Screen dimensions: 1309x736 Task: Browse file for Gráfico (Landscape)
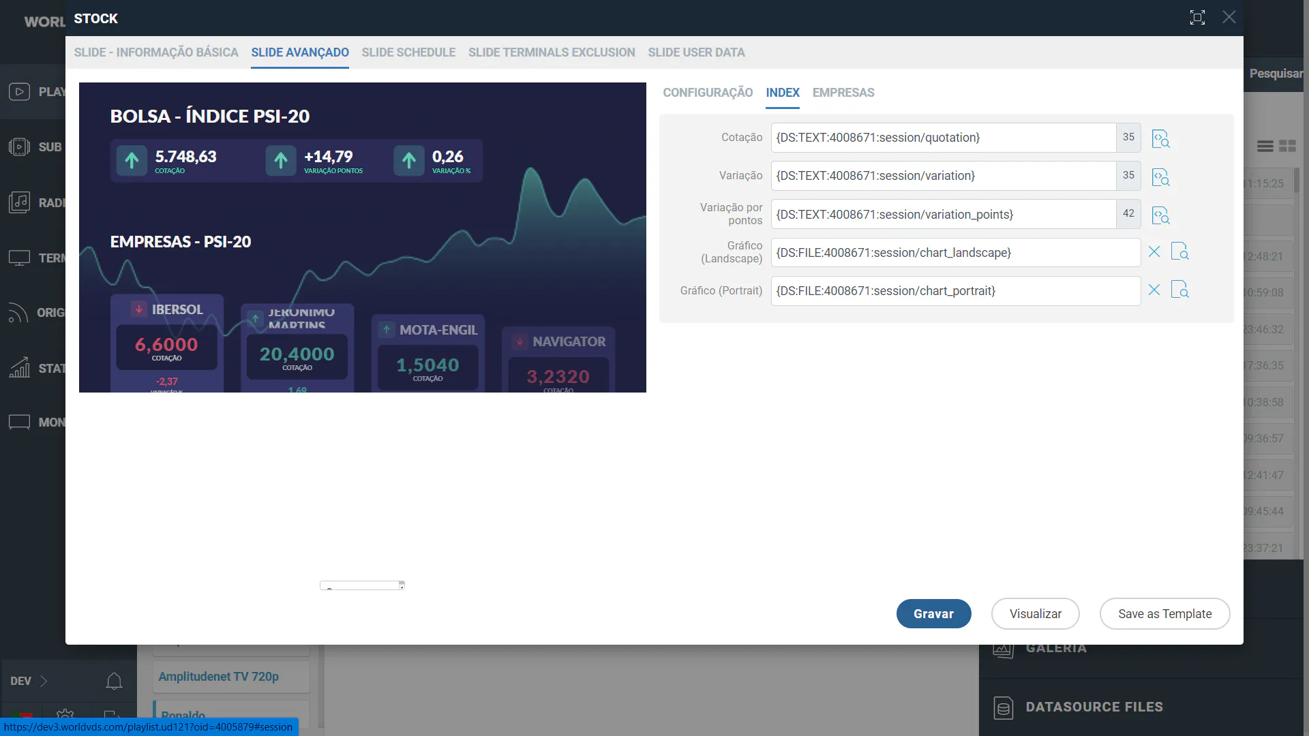(x=1179, y=251)
